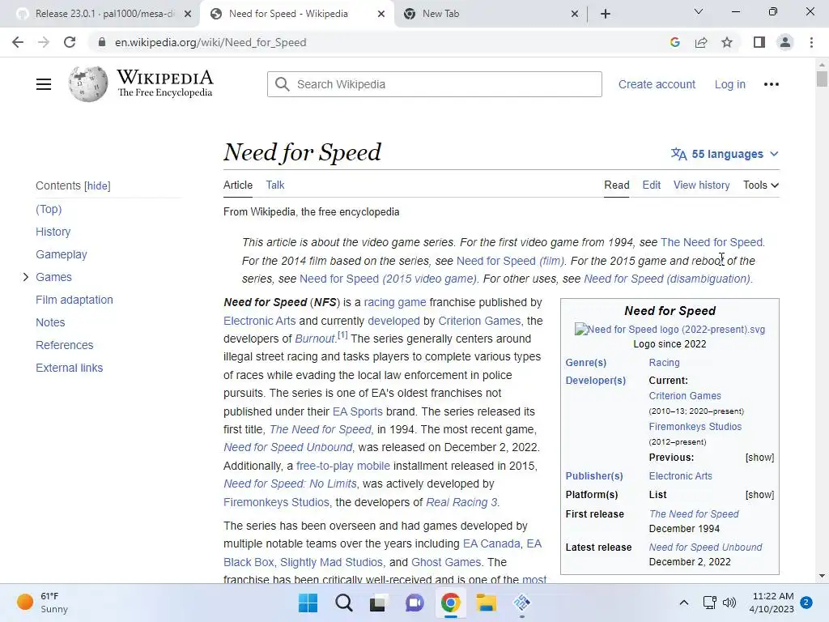Open the browser side panel
The width and height of the screenshot is (829, 622).
point(759,42)
